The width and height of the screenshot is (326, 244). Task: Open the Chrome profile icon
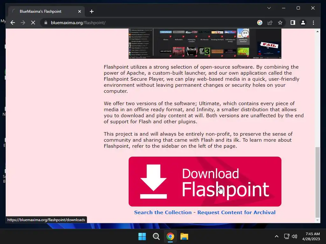303,23
